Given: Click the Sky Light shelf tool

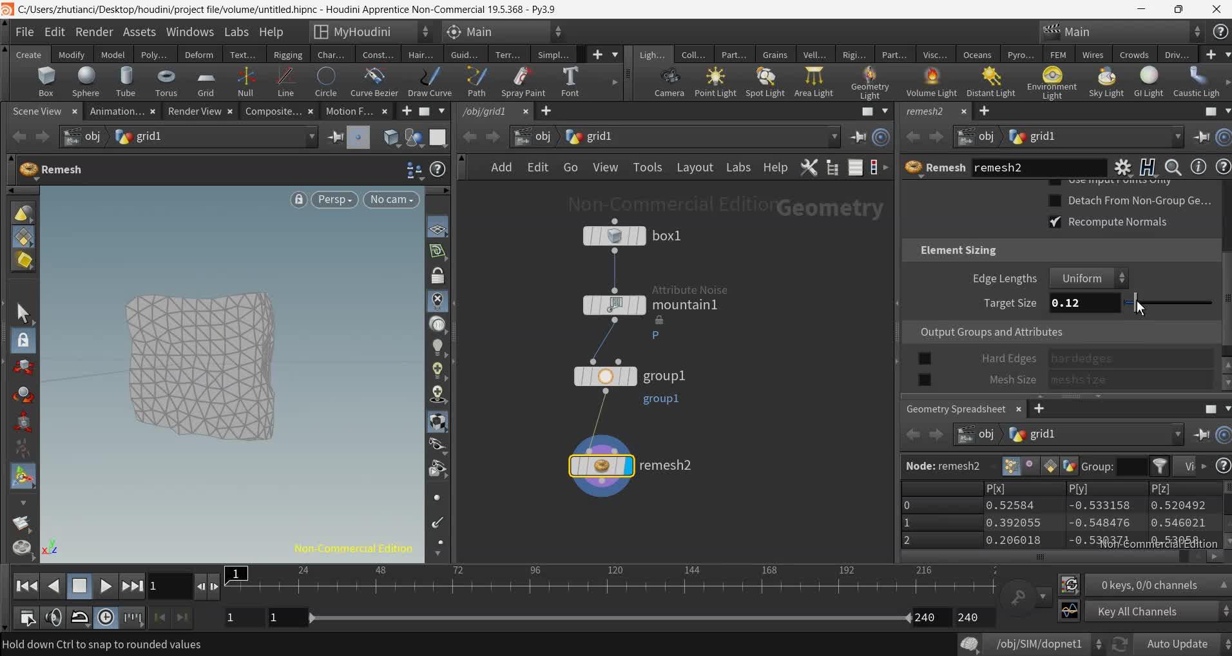Looking at the screenshot, I should tap(1106, 82).
